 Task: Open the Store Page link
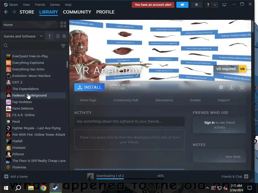click(x=88, y=100)
